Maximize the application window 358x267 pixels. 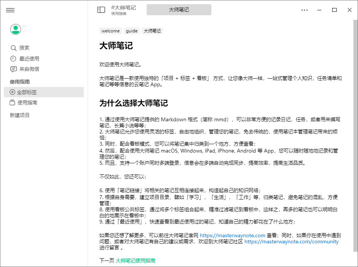click(334, 10)
